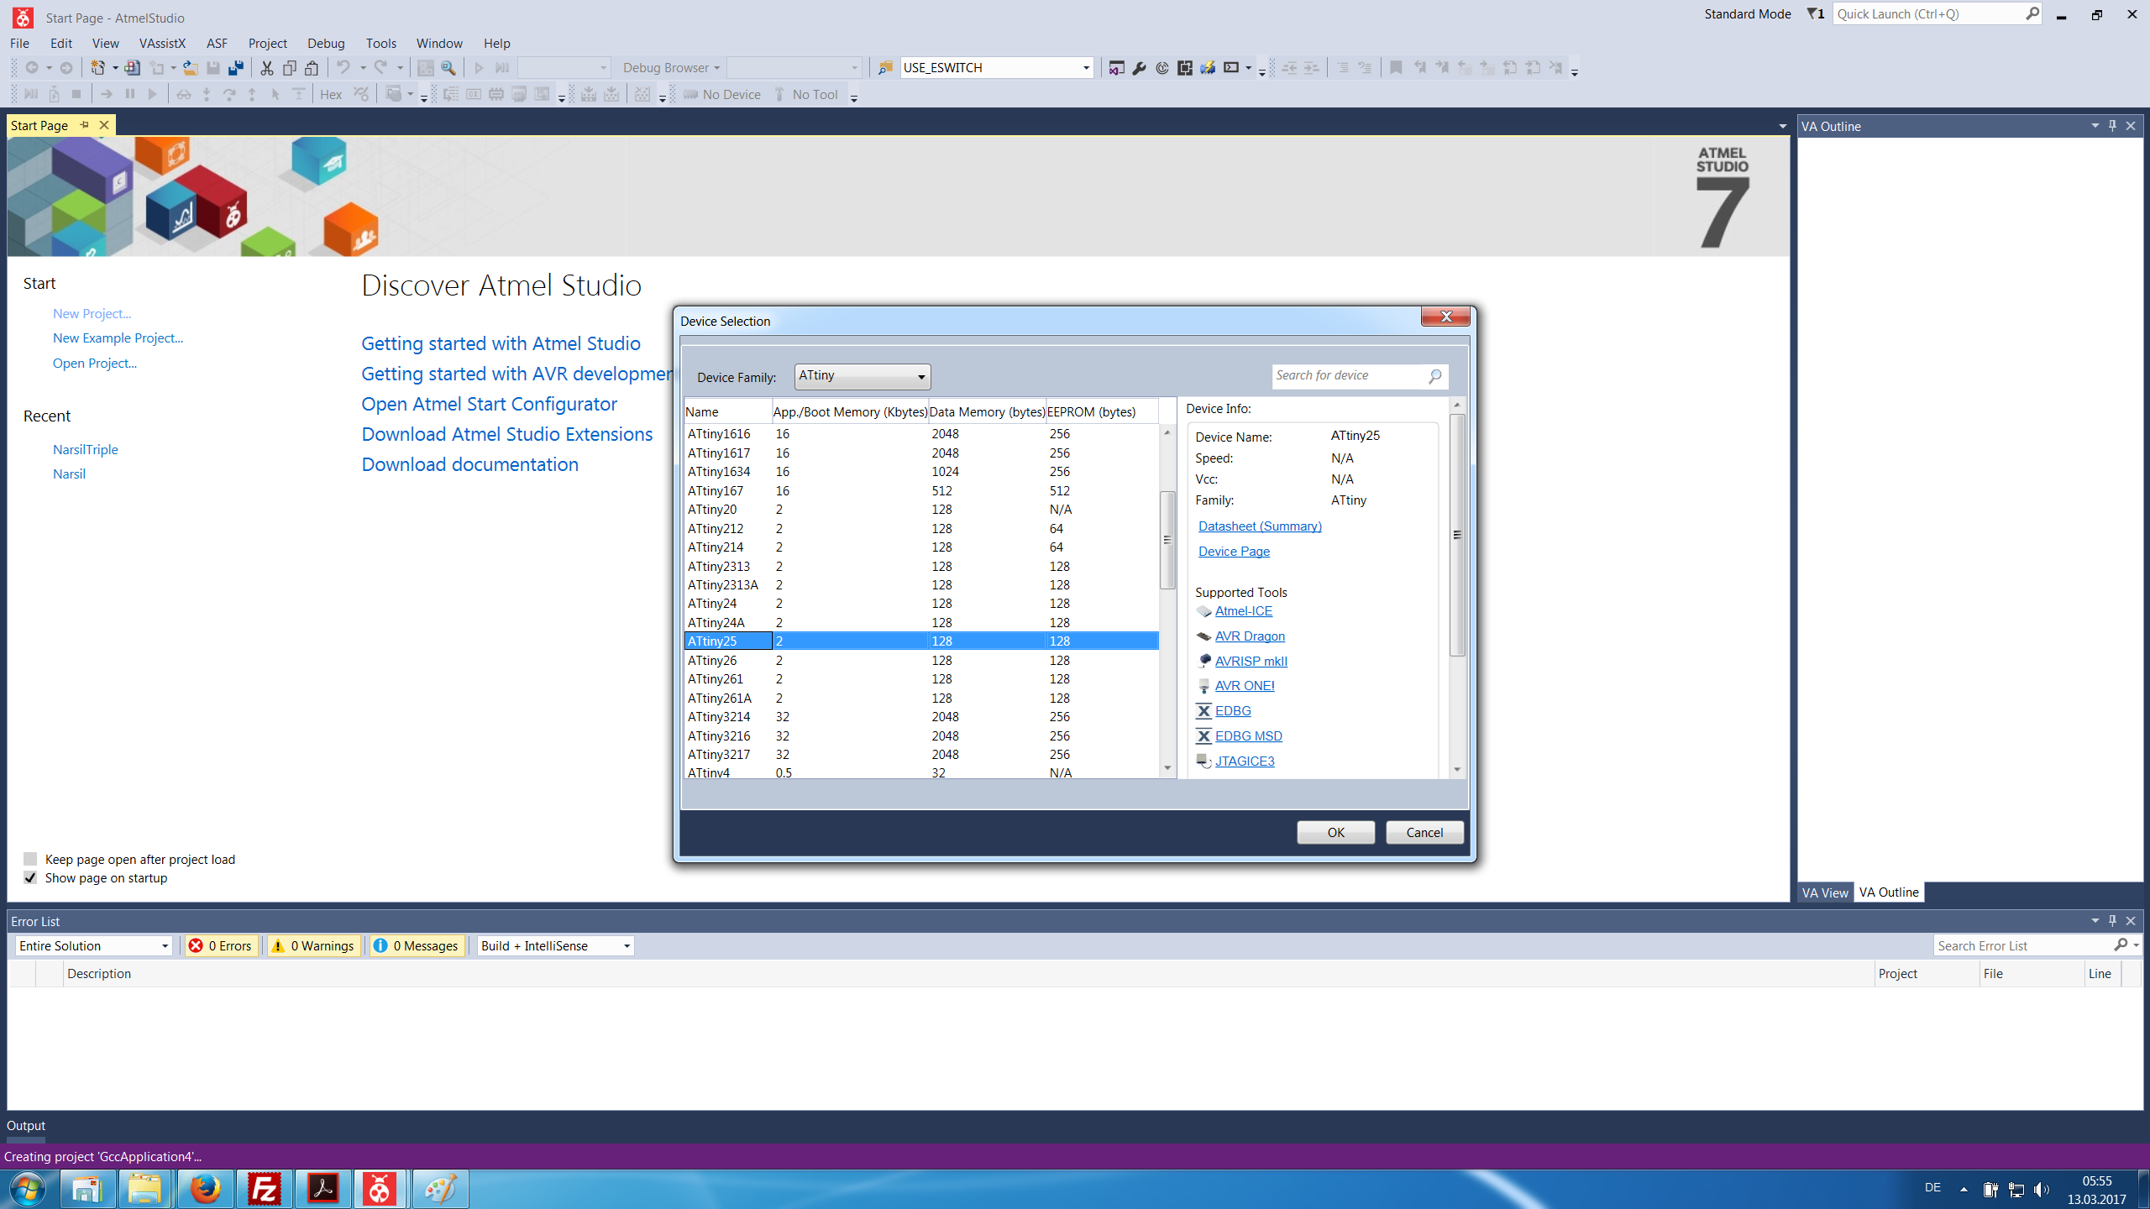Toggle Keep page open after project load
Image resolution: width=2150 pixels, height=1209 pixels.
click(30, 859)
